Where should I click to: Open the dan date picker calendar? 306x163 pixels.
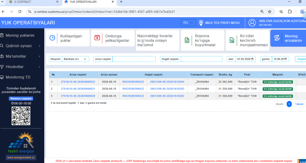(252, 59)
